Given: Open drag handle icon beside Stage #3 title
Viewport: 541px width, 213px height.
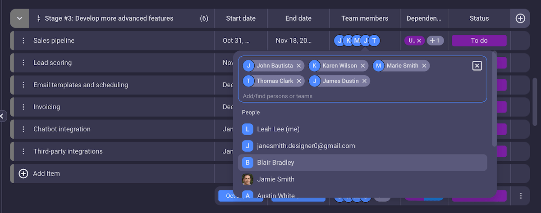Looking at the screenshot, I should point(39,18).
